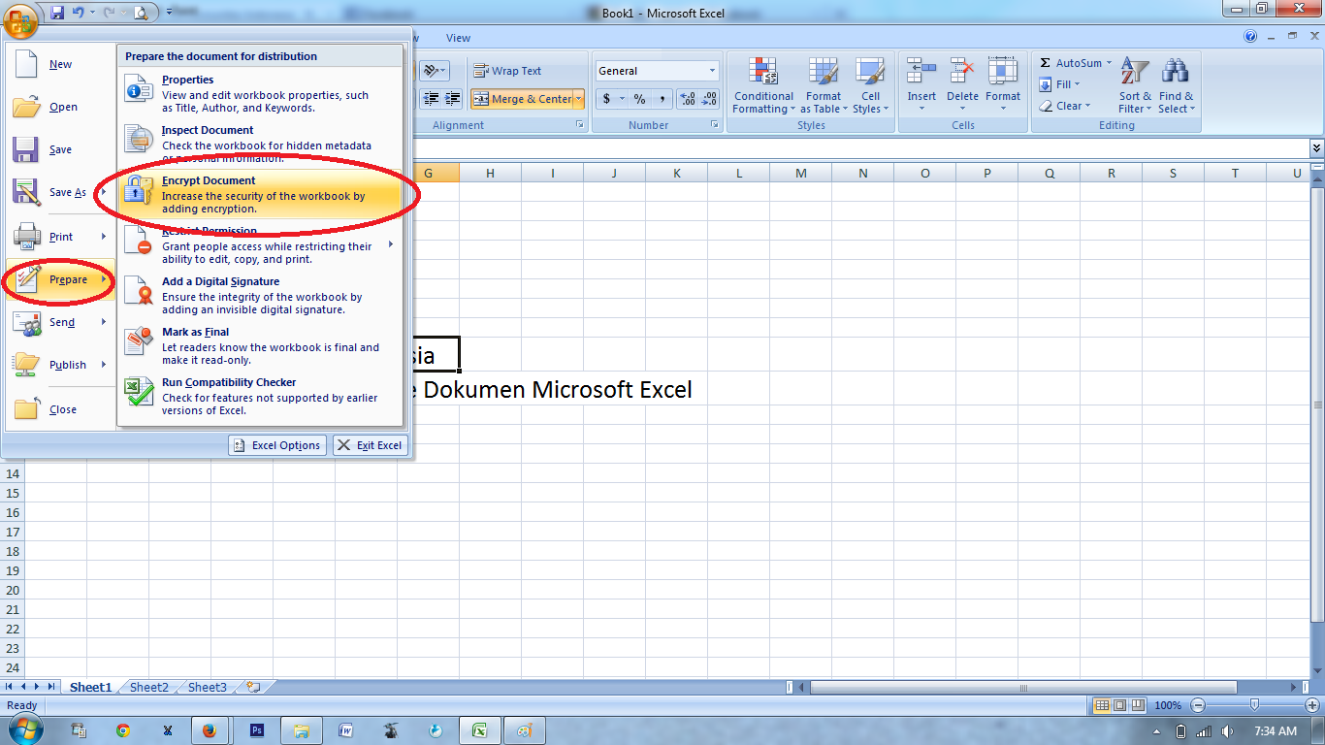This screenshot has width=1325, height=745.
Task: Click the Orientation icon
Action: (435, 71)
